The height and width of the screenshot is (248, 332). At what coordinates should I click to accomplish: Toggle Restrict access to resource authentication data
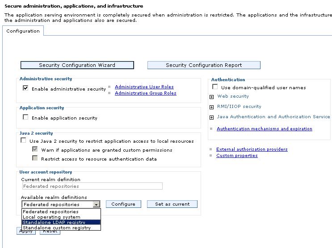click(35, 158)
